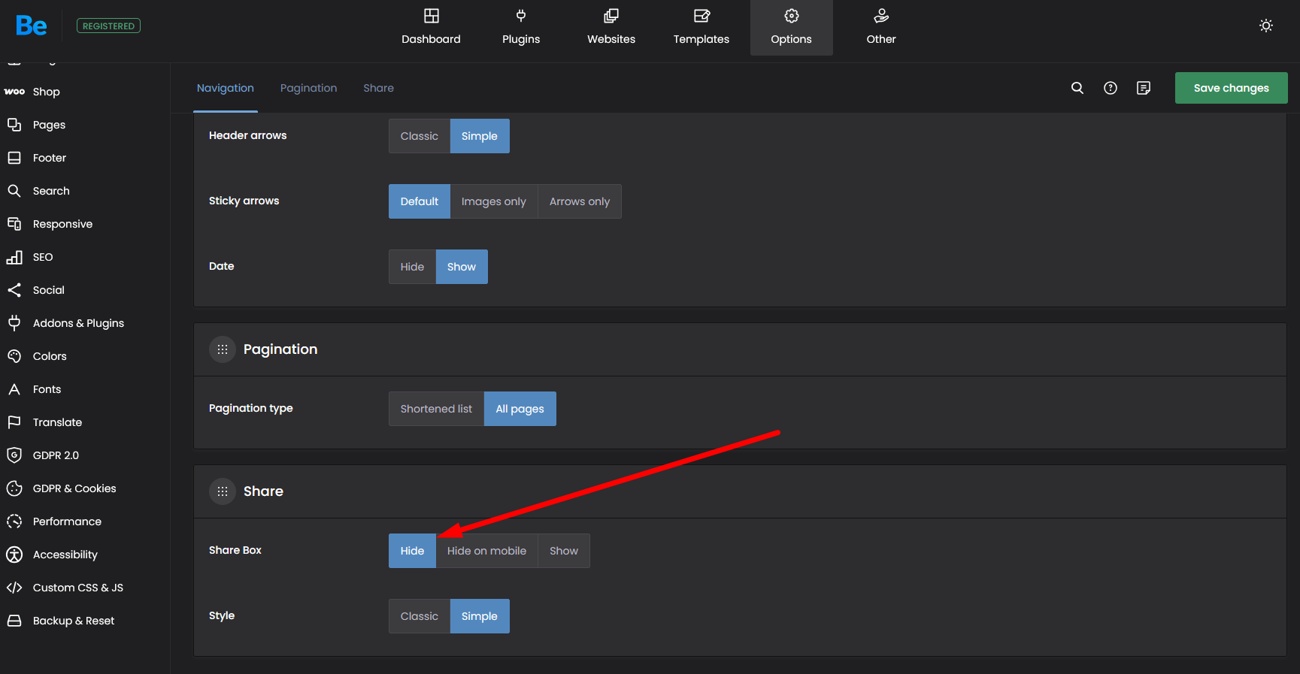Collapse the Pagination section handle icon

coord(223,349)
